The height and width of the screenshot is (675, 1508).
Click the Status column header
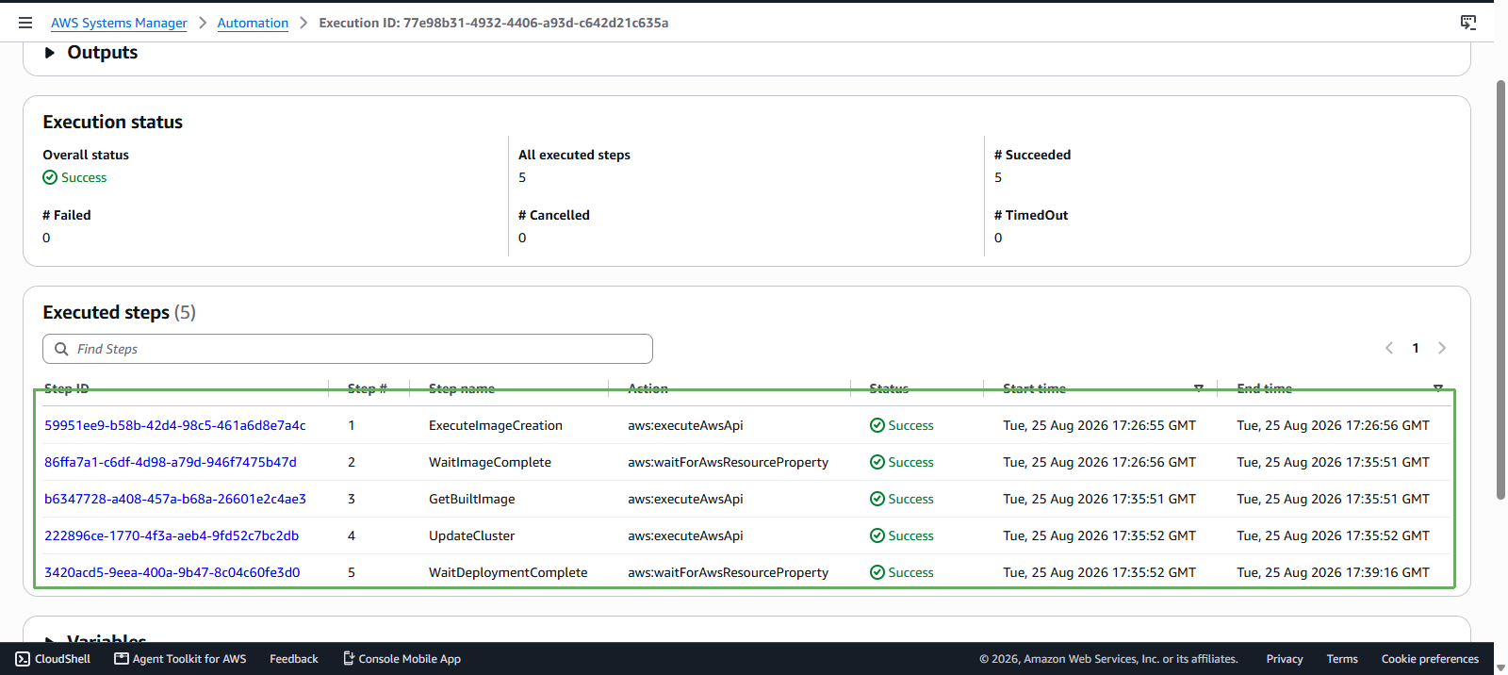889,388
